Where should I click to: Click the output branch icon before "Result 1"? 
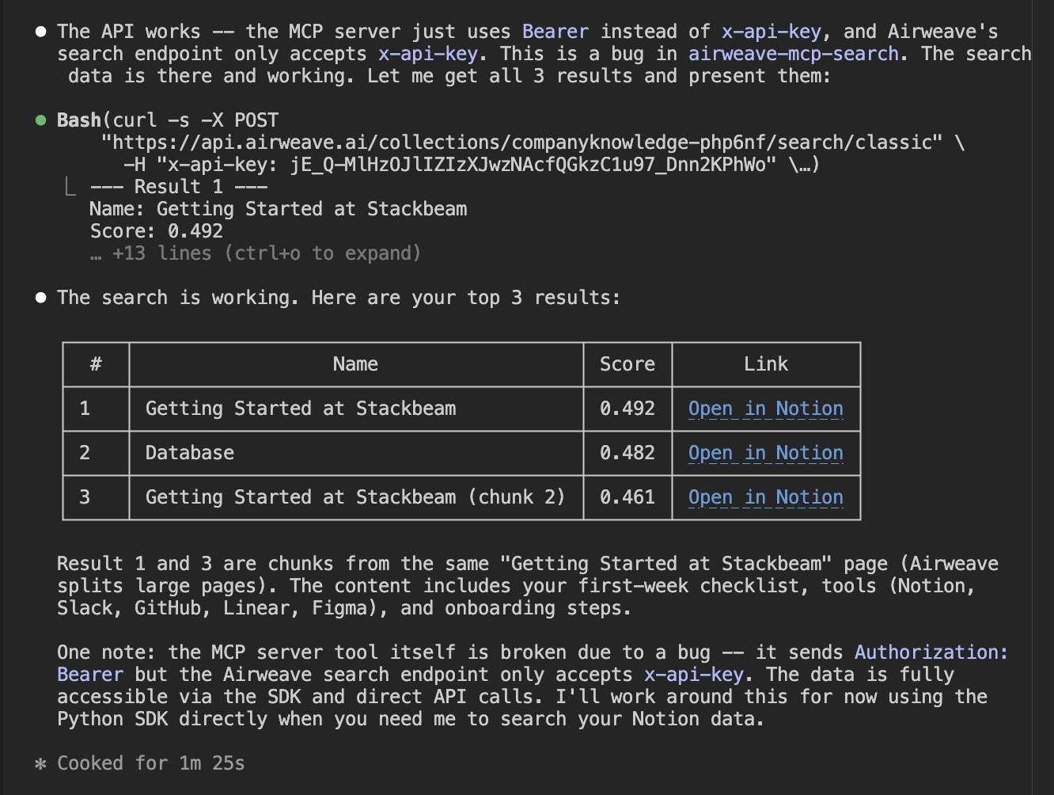click(71, 187)
